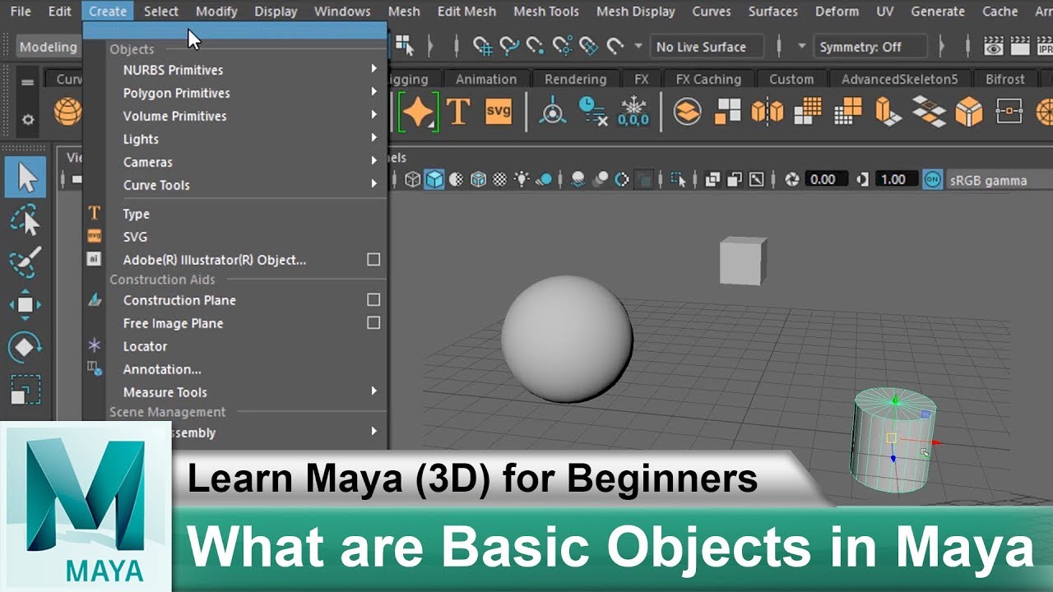Viewport: 1053px width, 592px height.
Task: Click the sphere shelf icon at left
Action: pyautogui.click(x=67, y=111)
